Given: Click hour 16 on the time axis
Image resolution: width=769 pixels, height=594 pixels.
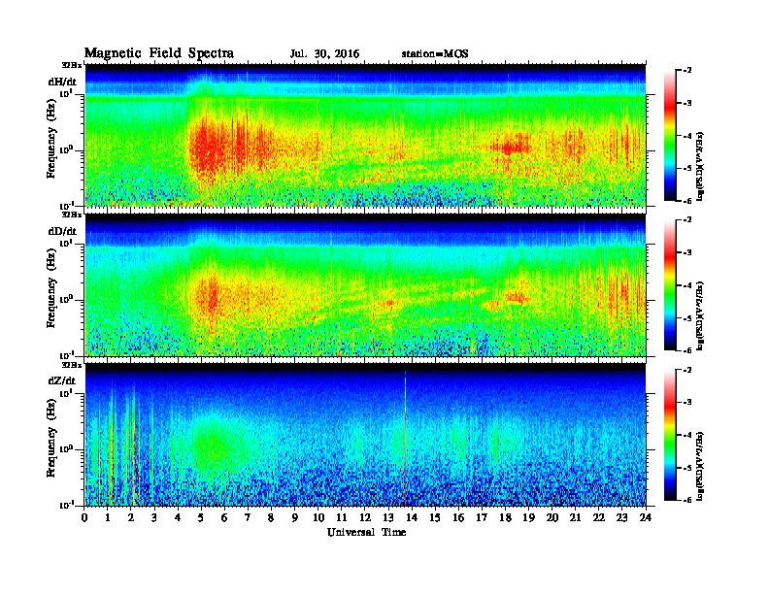Looking at the screenshot, I should click(458, 518).
